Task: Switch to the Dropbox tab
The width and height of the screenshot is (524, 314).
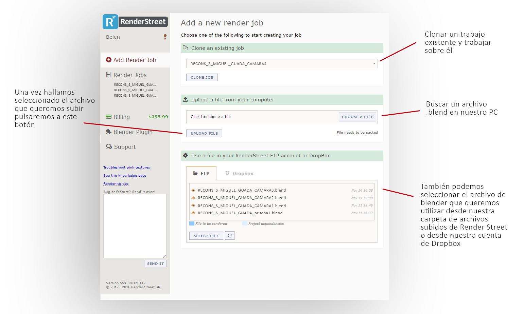Action: tap(240, 173)
